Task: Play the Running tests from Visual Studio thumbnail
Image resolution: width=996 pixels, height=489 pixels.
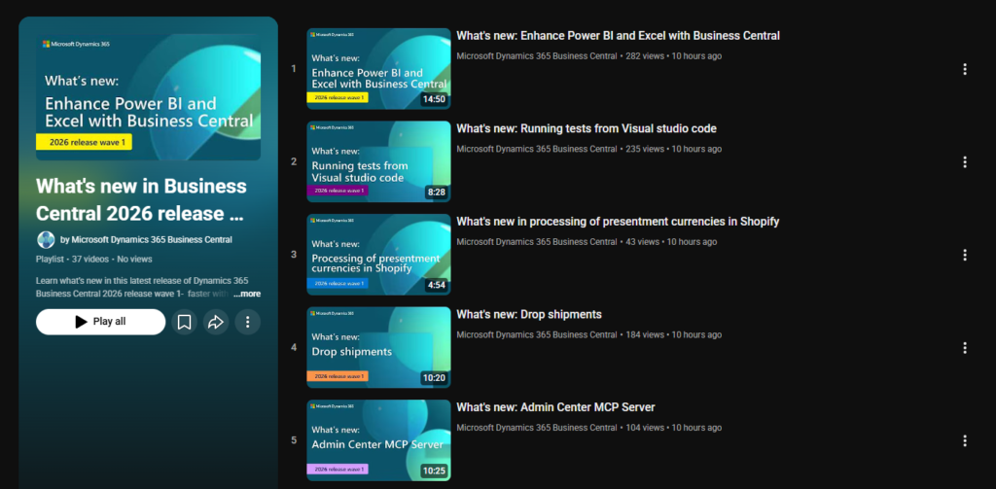Action: (378, 161)
